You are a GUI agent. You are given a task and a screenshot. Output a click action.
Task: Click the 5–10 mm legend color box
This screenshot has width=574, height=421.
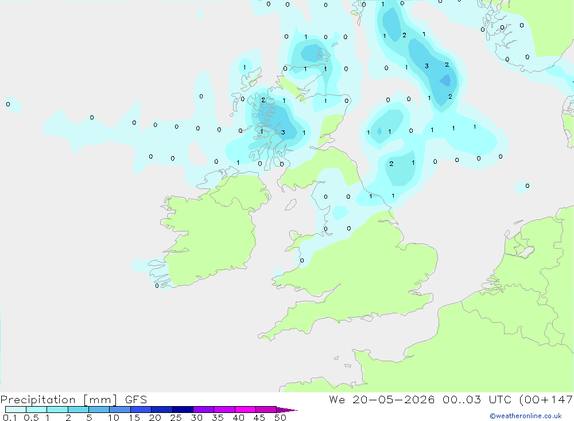click(x=99, y=410)
